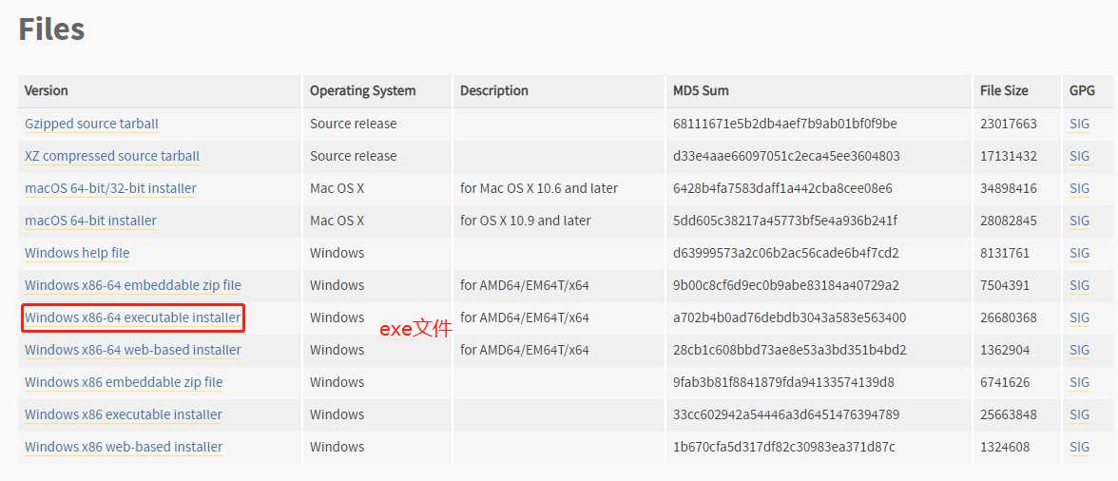Screen dimensions: 1118x481
Task: Select the macOS 64-bit installer download
Action: click(x=90, y=221)
